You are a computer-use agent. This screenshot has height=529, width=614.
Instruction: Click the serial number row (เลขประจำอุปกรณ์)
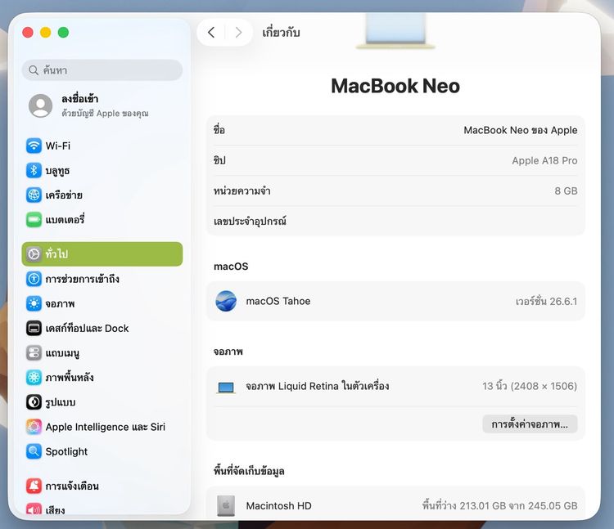tap(395, 222)
